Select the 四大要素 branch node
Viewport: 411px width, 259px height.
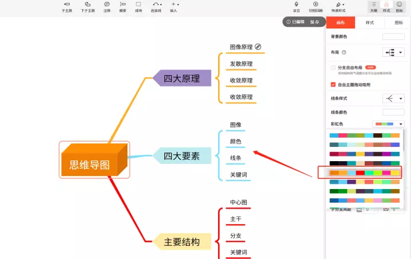pos(182,155)
